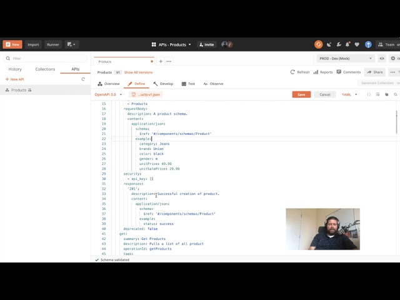This screenshot has height=300, width=400.
Task: Click the copy icon in the editor toolbar
Action: [x=386, y=94]
